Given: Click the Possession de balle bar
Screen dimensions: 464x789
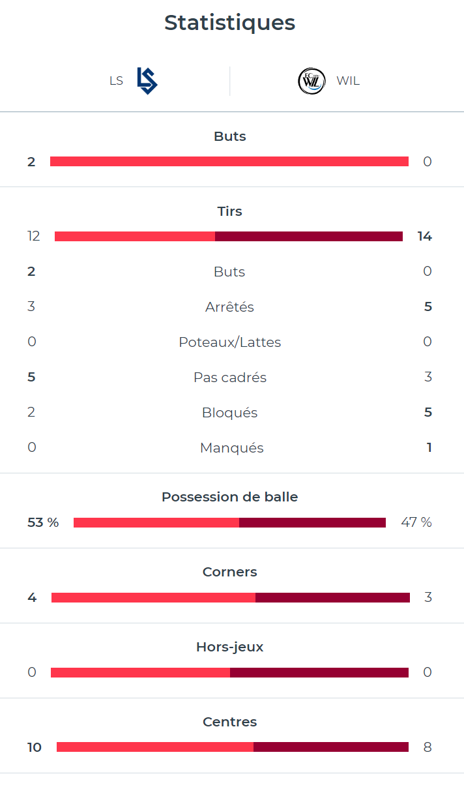Looking at the screenshot, I should (229, 522).
